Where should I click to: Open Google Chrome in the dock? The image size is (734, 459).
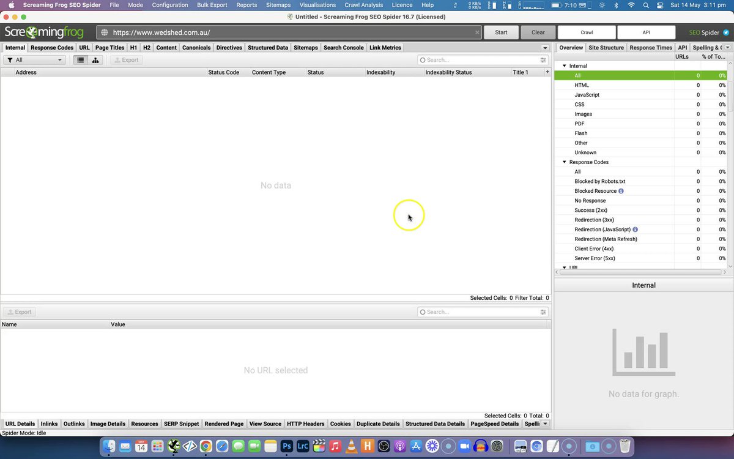pyautogui.click(x=206, y=446)
